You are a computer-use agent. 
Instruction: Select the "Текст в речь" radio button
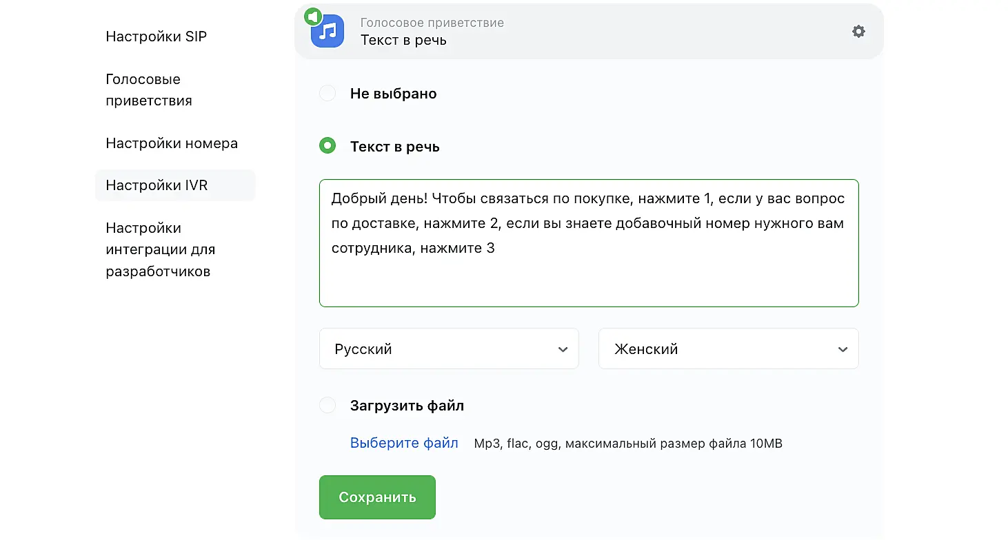(327, 146)
